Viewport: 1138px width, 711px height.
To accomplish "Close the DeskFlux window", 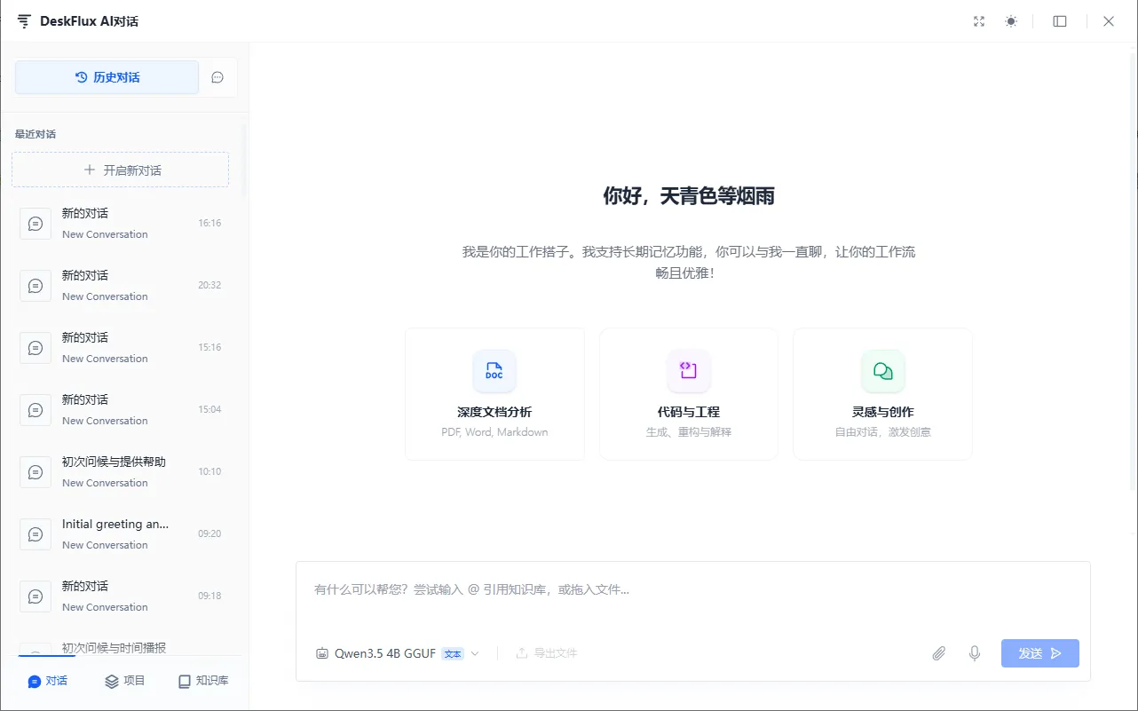I will 1109,21.
